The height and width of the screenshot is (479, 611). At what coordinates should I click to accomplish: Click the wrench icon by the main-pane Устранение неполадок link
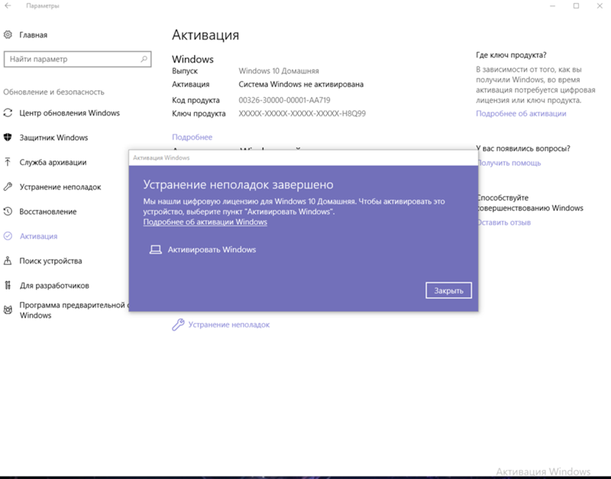pyautogui.click(x=178, y=324)
